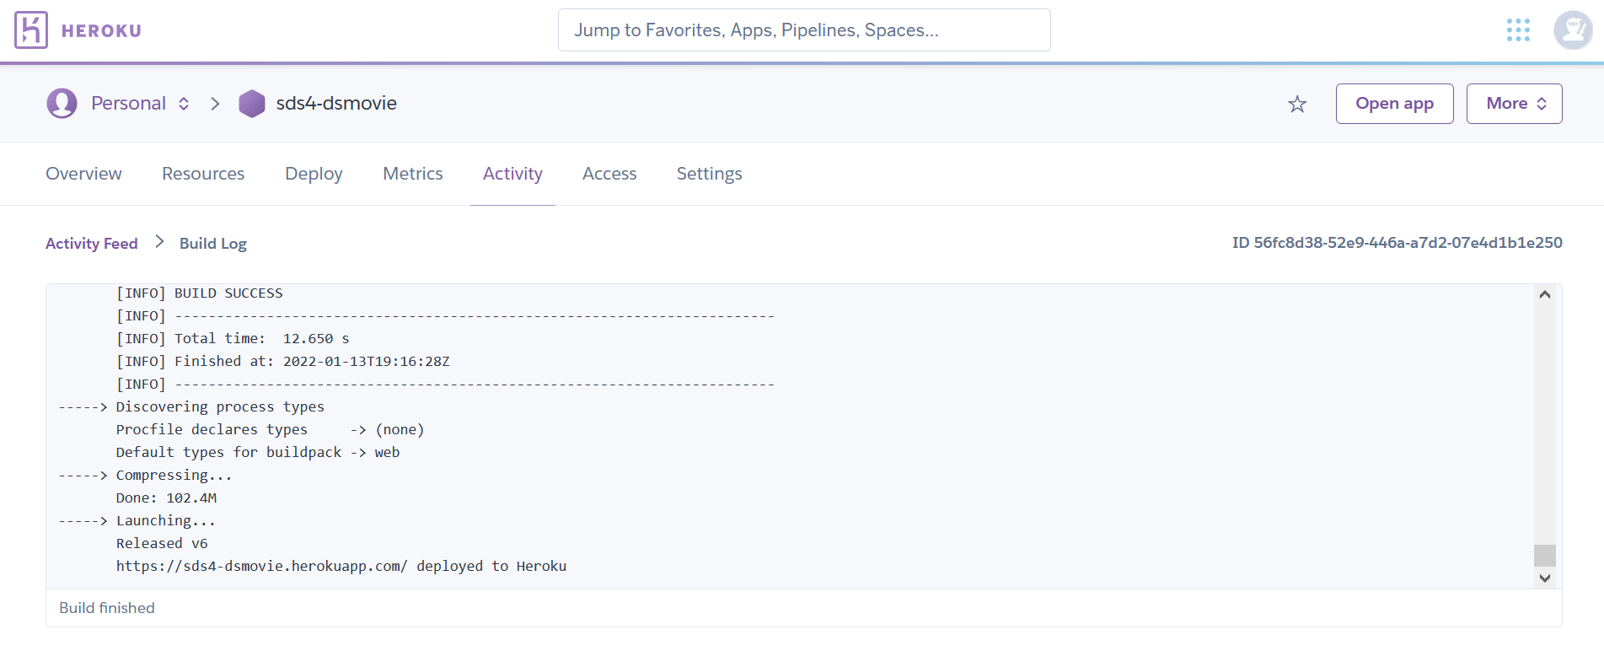Image resolution: width=1604 pixels, height=651 pixels.
Task: Open the user account avatar menu
Action: point(1573,30)
